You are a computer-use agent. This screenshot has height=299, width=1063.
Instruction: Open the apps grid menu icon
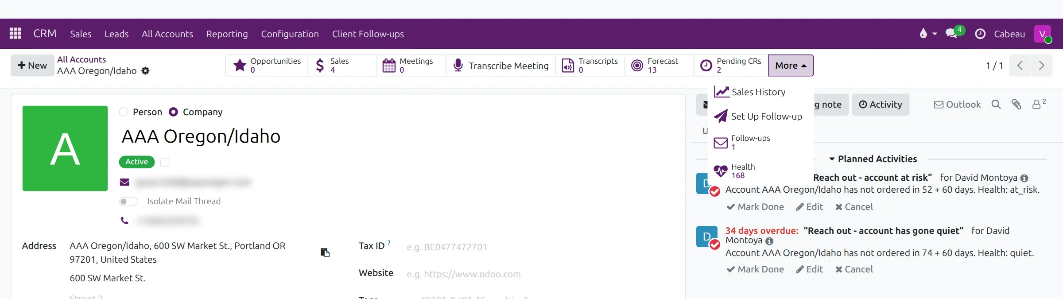pyautogui.click(x=16, y=33)
